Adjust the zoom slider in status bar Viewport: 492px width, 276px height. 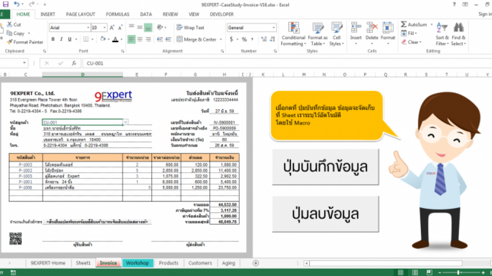pyautogui.click(x=459, y=273)
